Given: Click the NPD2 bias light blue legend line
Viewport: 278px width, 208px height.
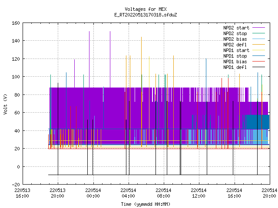Looking at the screenshot, I should [x=258, y=39].
